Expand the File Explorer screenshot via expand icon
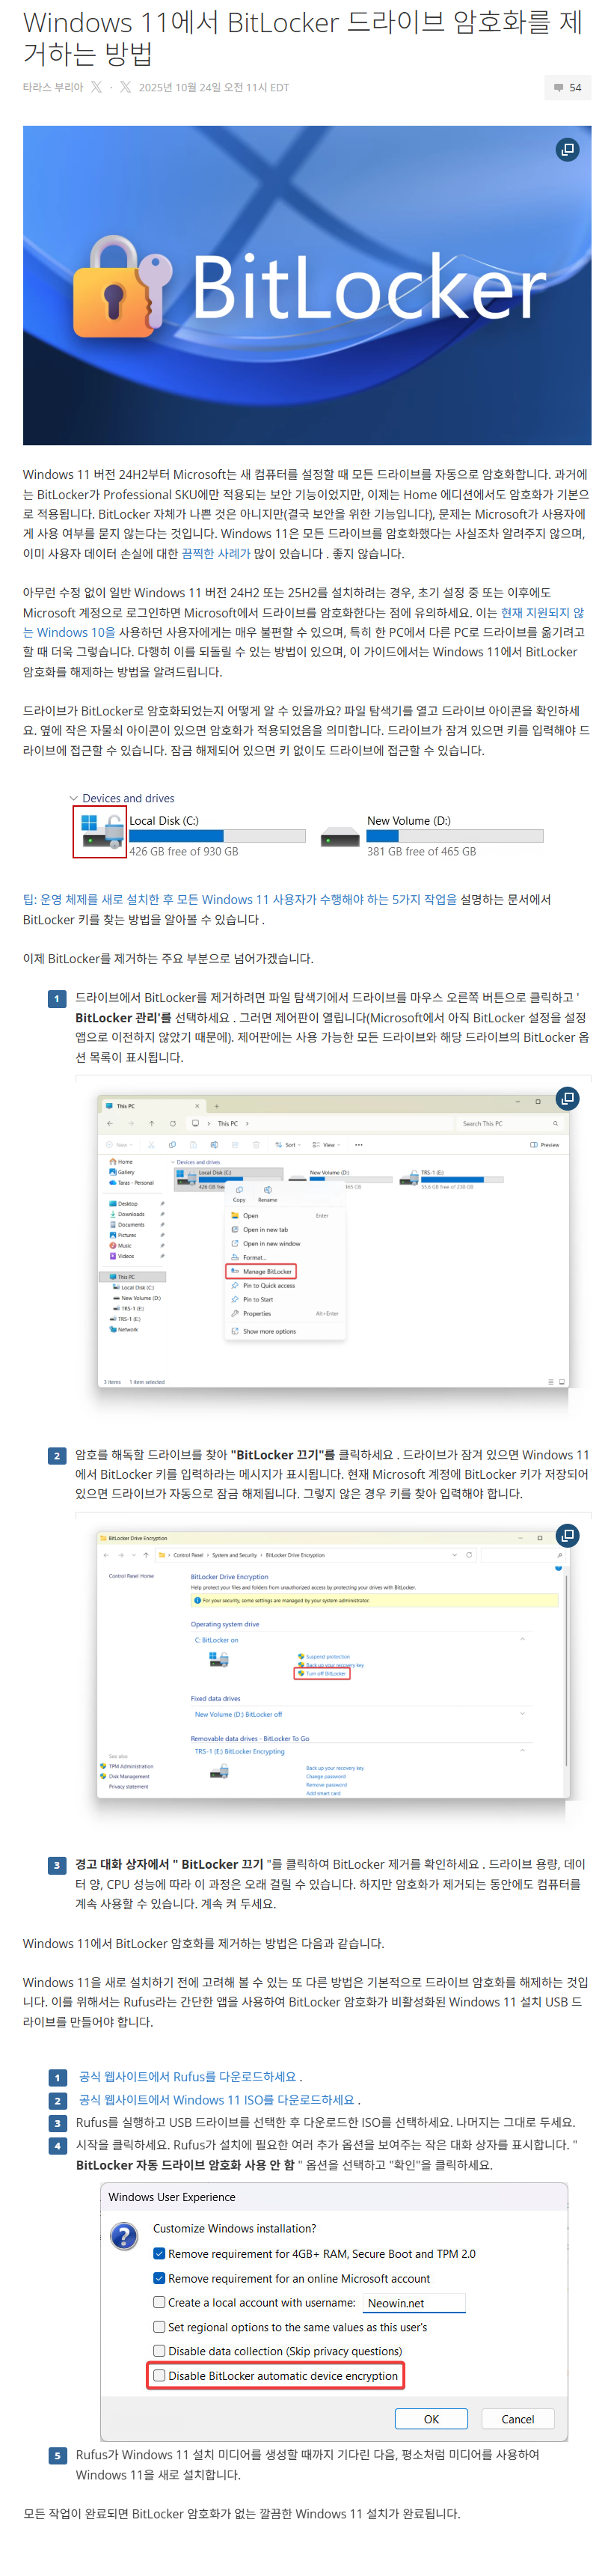Screen dimensions: 614x2576 (567, 1098)
